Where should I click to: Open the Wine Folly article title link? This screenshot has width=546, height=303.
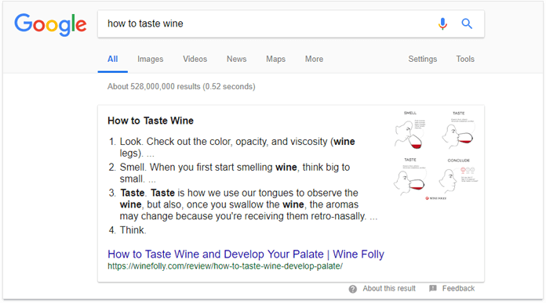246,254
